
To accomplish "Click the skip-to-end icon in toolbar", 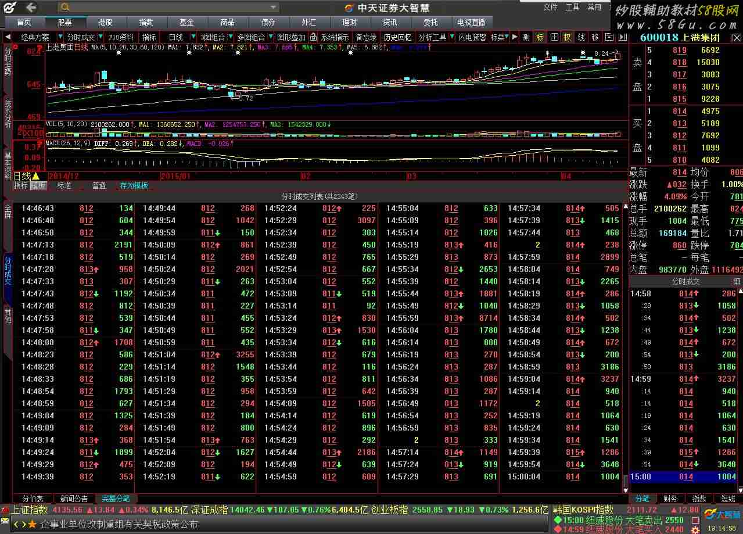I will pos(623,37).
